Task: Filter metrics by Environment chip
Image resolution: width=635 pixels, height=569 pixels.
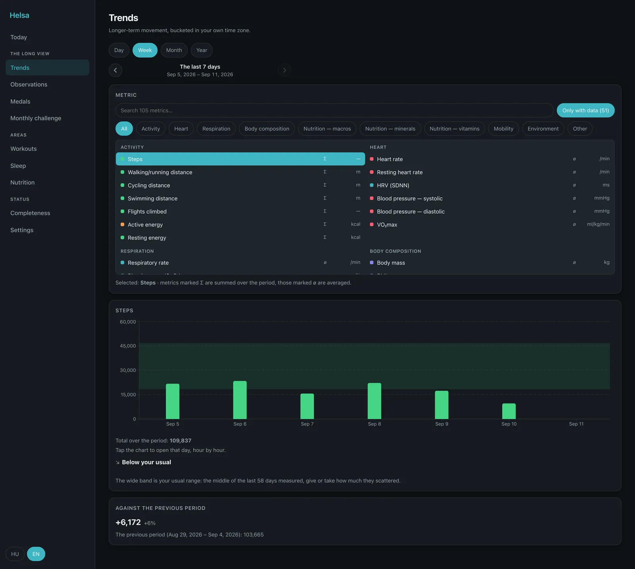Action: tap(543, 129)
